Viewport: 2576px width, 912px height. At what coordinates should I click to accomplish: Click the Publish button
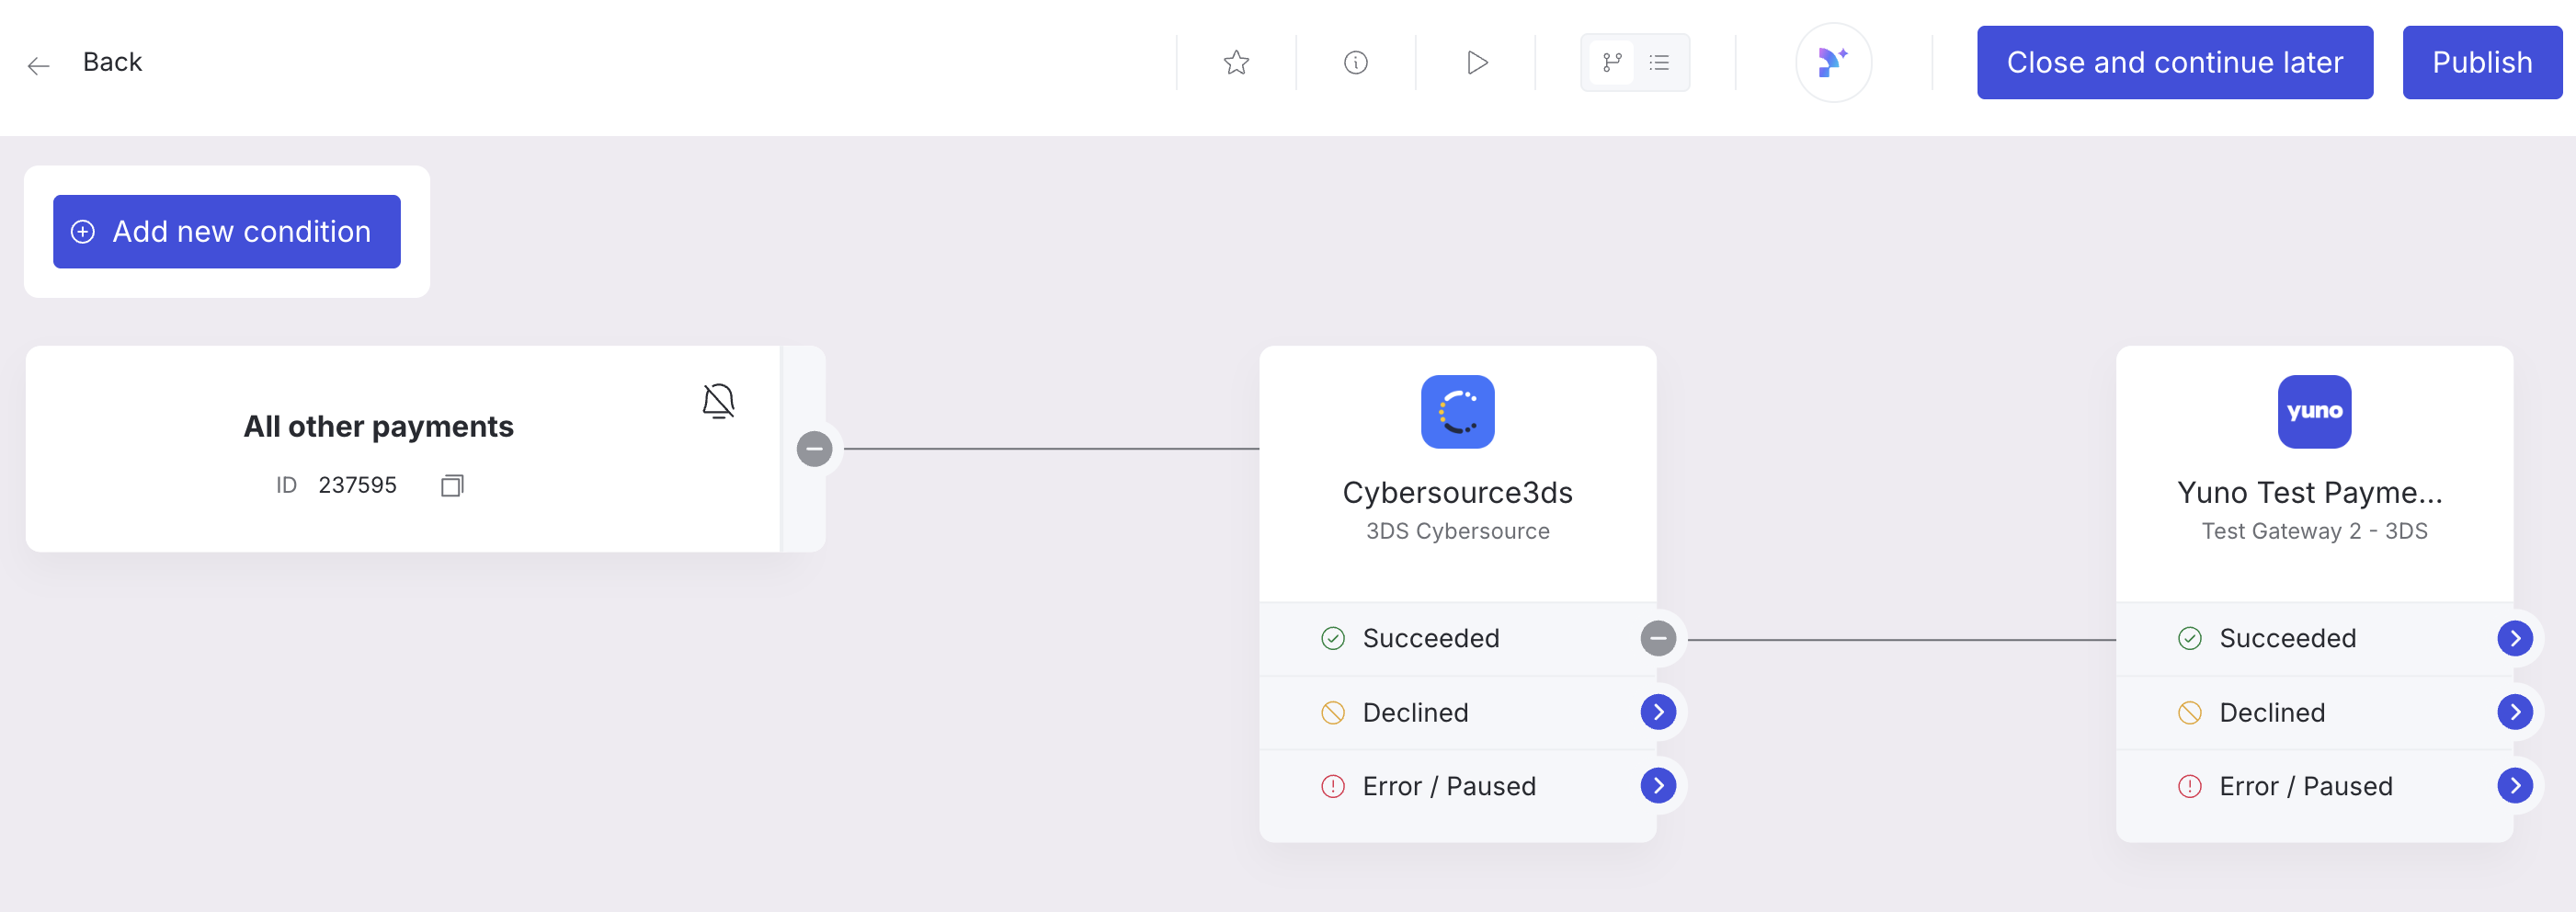(x=2482, y=62)
